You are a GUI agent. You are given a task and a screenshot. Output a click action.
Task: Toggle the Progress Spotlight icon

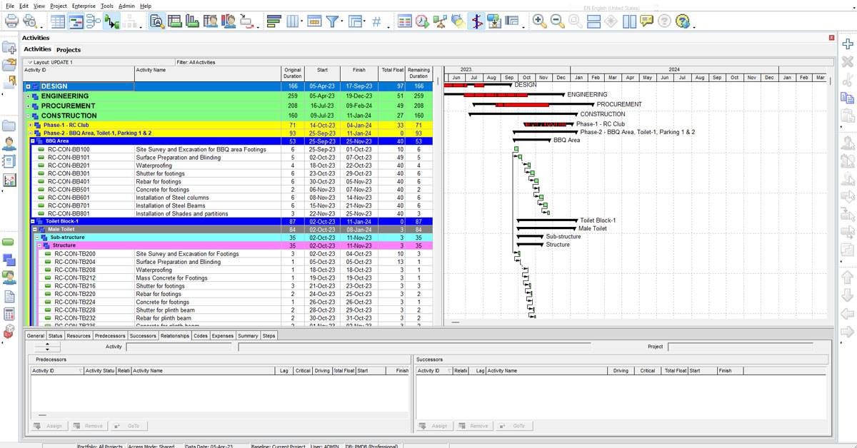[x=458, y=21]
